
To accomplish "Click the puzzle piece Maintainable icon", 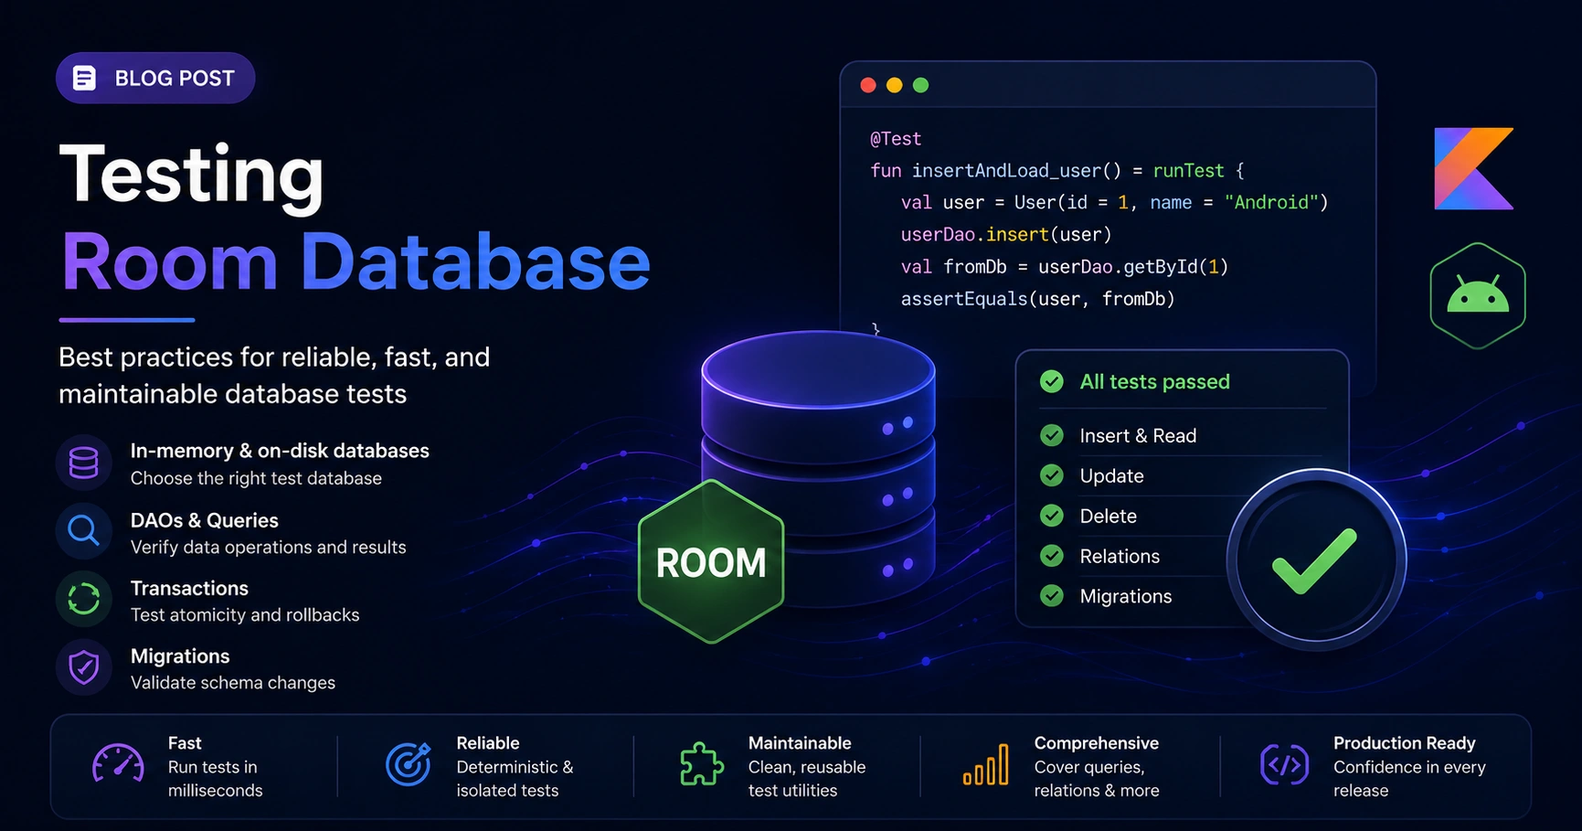I will point(701,764).
